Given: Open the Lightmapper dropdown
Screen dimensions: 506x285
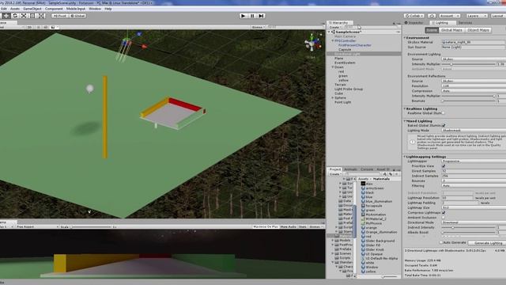Looking at the screenshot, I should [x=474, y=161].
